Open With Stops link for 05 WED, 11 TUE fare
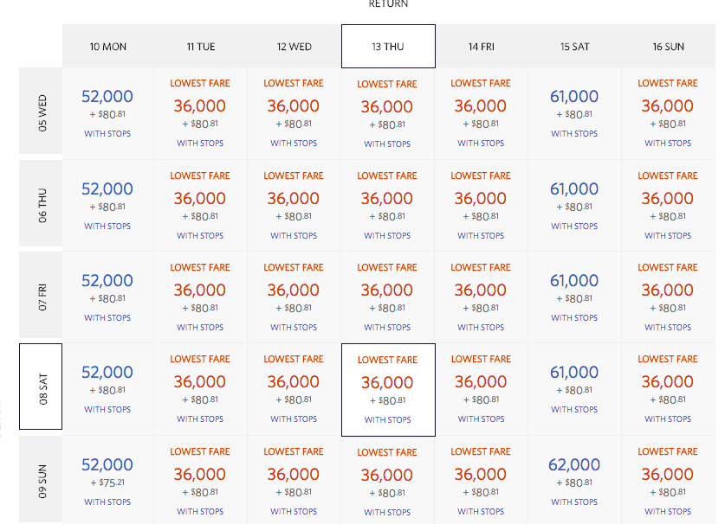Image resolution: width=725 pixels, height=524 pixels. click(200, 144)
